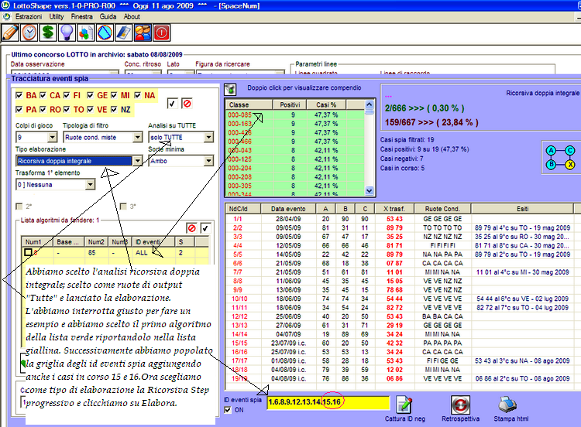
Task: Click check mark icon above algorithm list
Action: coord(205,228)
